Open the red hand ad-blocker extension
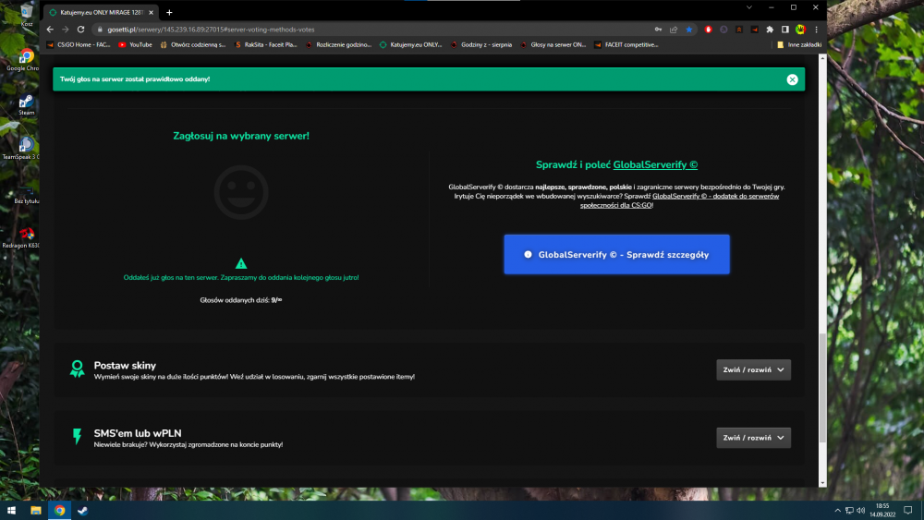Viewport: 924px width, 520px height. click(x=709, y=30)
